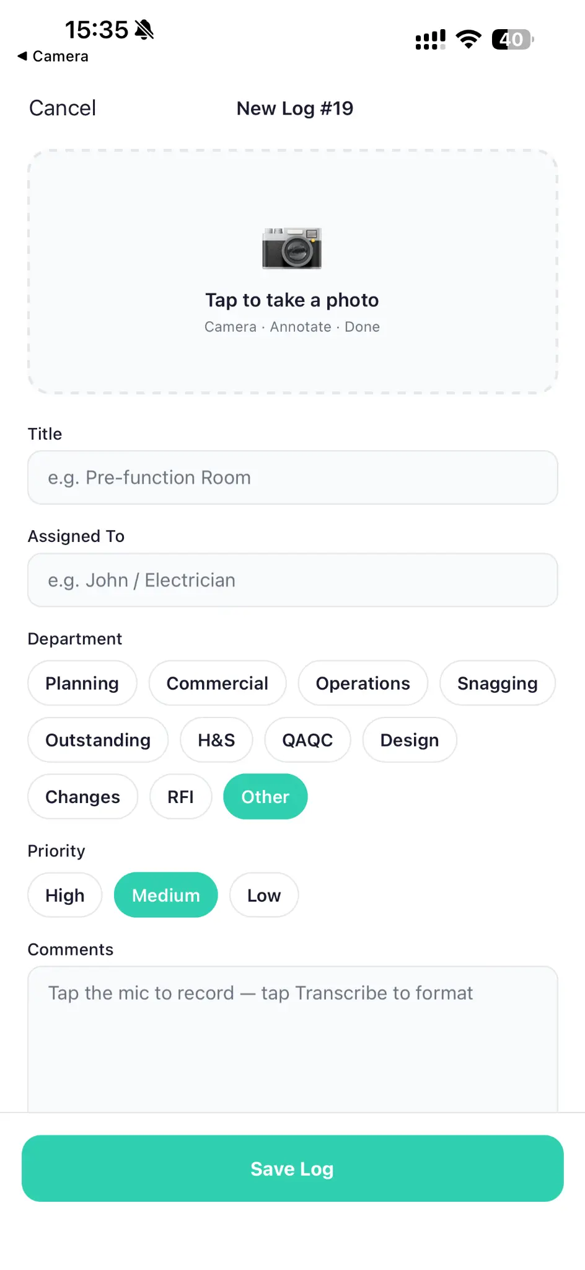
Task: Tap the Wi-Fi status icon
Action: 469,39
